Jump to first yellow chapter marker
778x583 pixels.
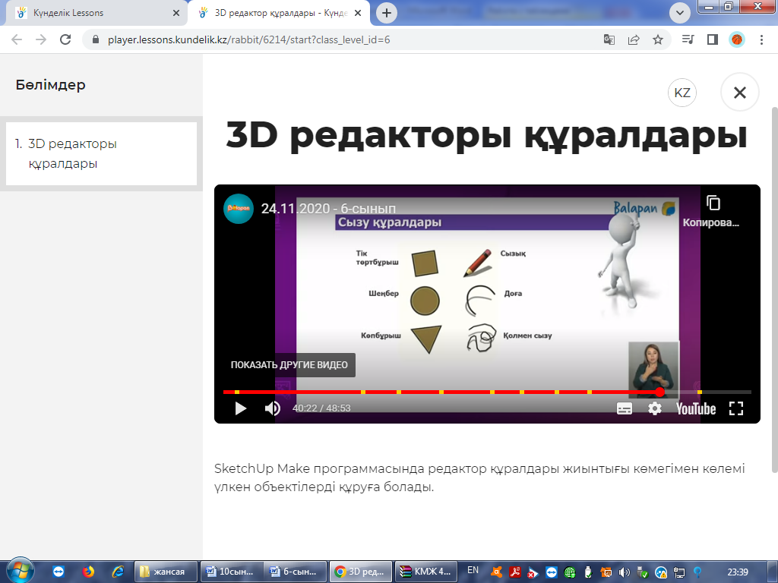pyautogui.click(x=237, y=392)
